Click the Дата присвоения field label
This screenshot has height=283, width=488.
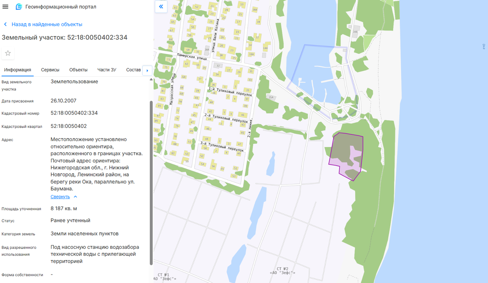tap(18, 101)
